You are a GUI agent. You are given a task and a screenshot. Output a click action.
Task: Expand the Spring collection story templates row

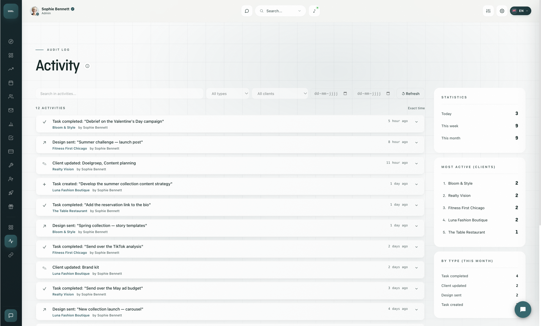tap(417, 226)
